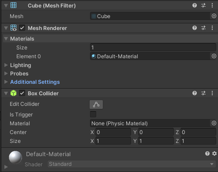
Task: Click the Edit Collider button
Action: coord(96,105)
